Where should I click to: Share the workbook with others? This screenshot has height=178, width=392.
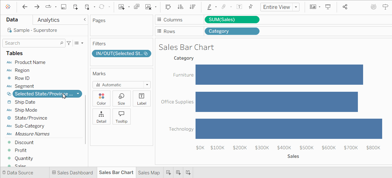click(x=345, y=7)
